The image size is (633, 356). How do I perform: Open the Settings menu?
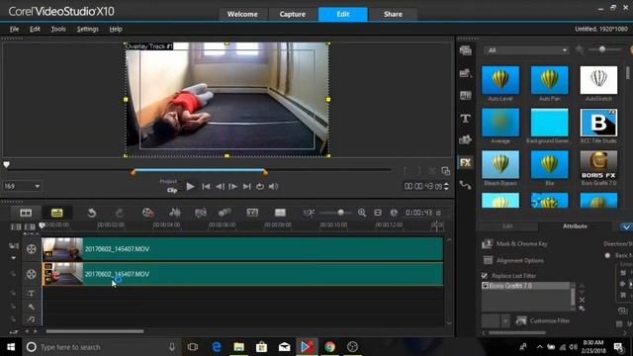click(x=88, y=29)
